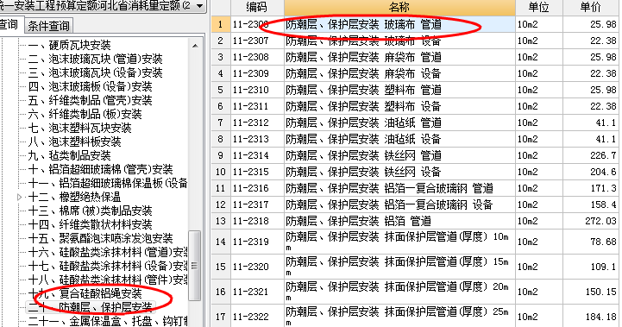Select name 防潮层、保护层安装 塑料布 管道
The width and height of the screenshot is (622, 327).
399,90
